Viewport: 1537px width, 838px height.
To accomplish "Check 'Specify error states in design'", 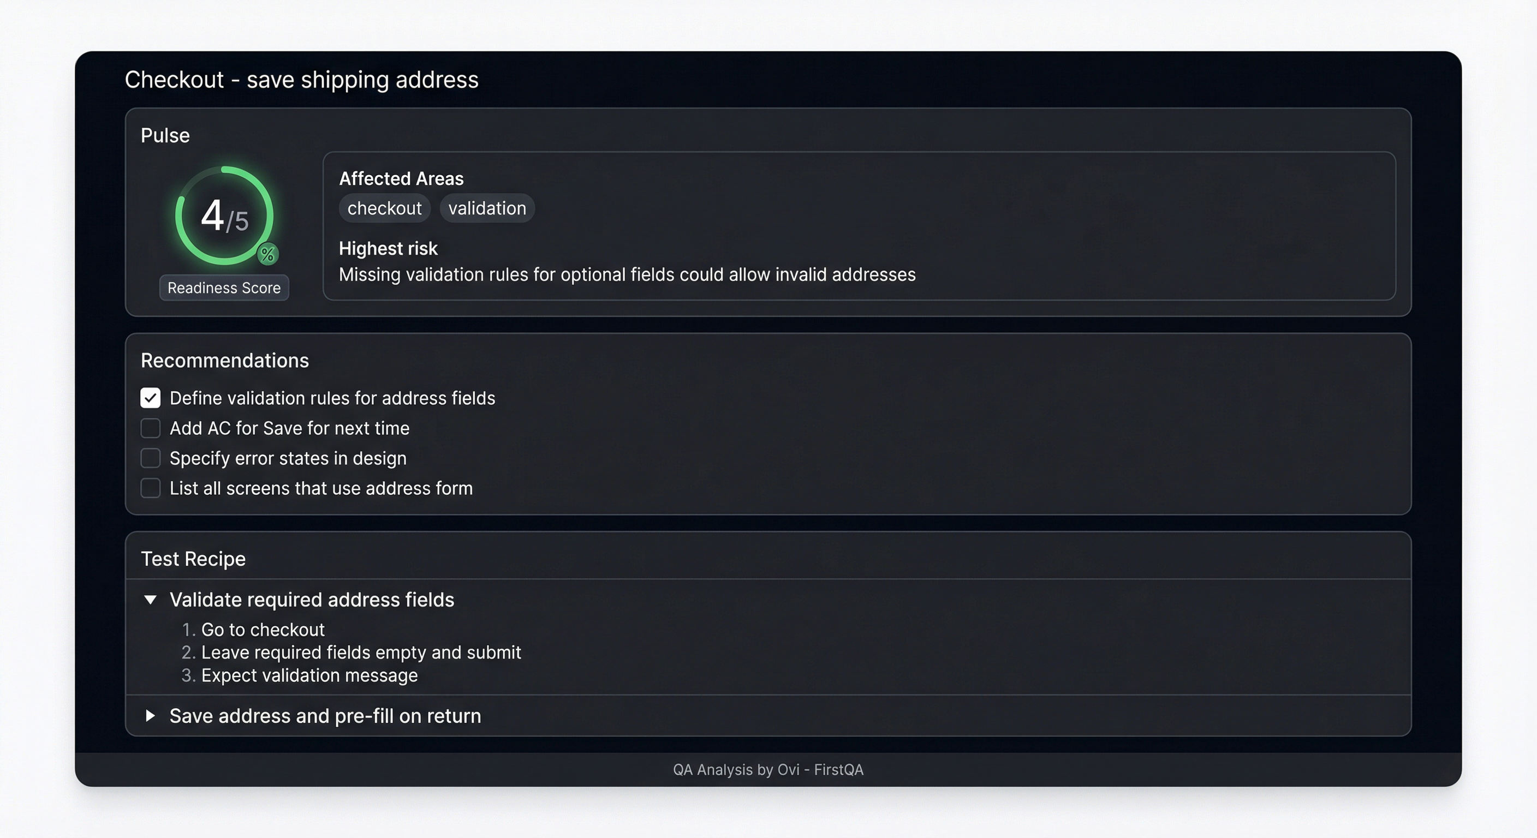I will coord(150,458).
